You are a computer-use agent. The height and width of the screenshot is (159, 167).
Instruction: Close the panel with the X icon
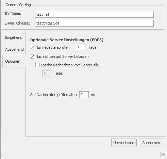pyautogui.click(x=163, y=155)
